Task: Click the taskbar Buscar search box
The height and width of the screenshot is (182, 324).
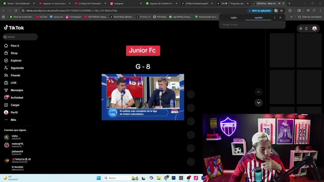Action: [121, 178]
